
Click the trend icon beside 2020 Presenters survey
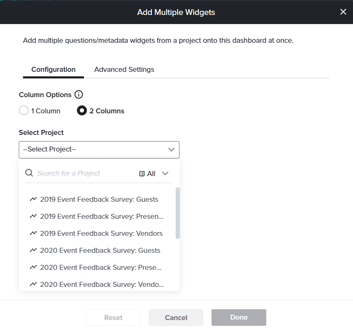click(33, 267)
